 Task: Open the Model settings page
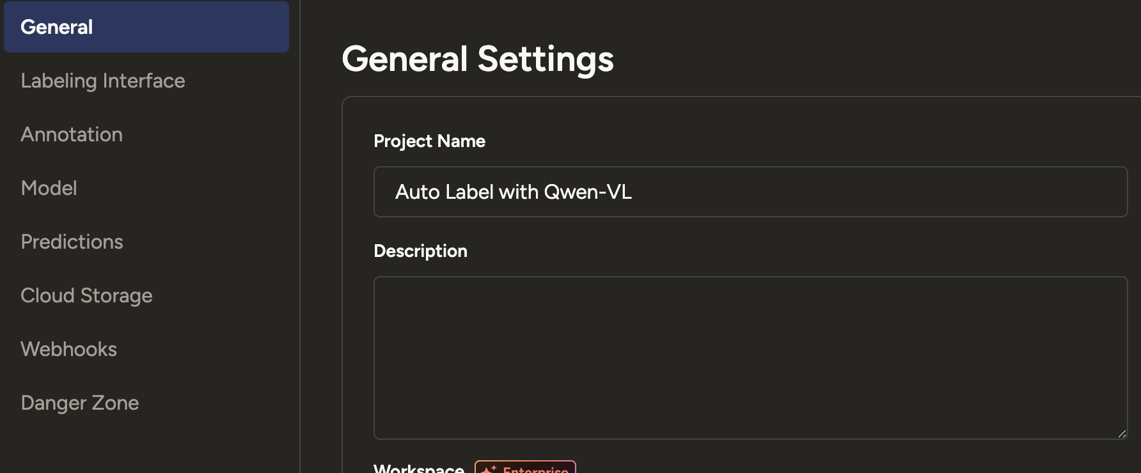49,188
